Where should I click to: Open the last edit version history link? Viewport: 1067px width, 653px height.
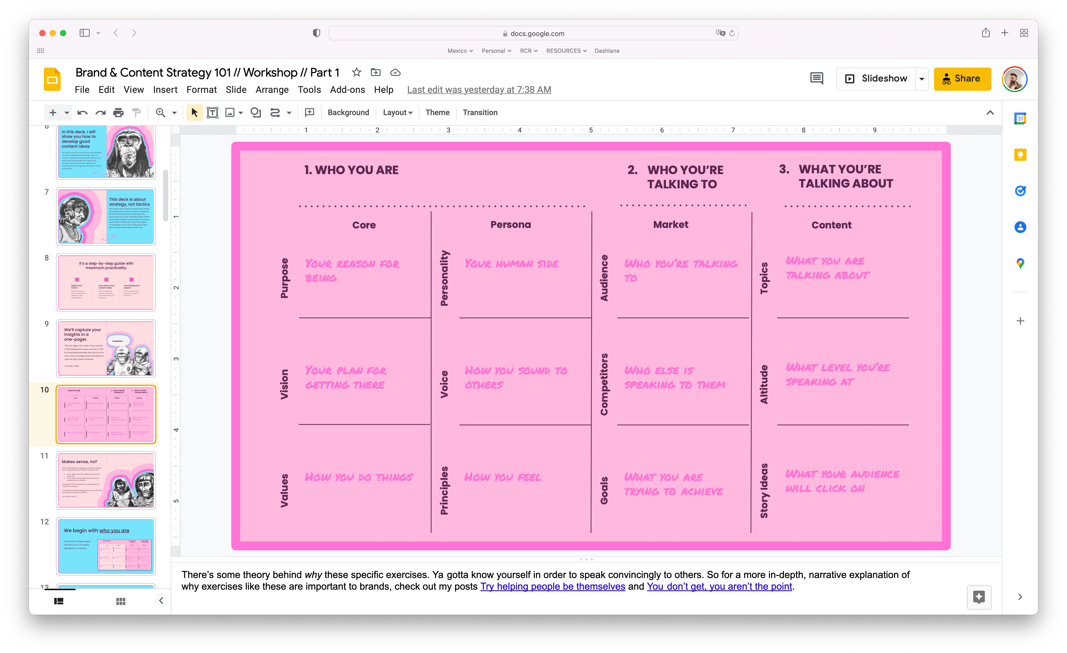[x=479, y=90]
